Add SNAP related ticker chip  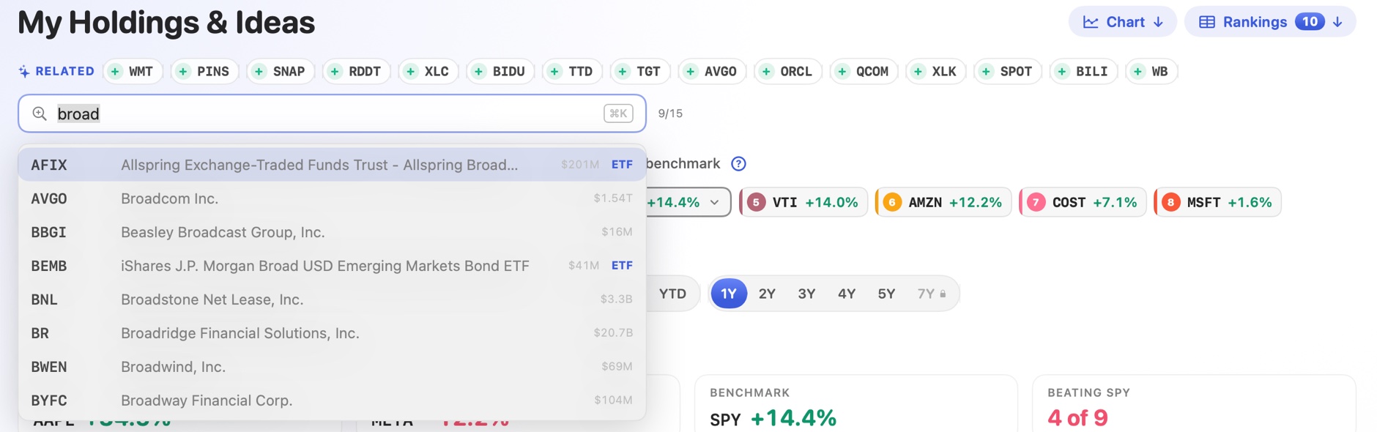point(281,71)
